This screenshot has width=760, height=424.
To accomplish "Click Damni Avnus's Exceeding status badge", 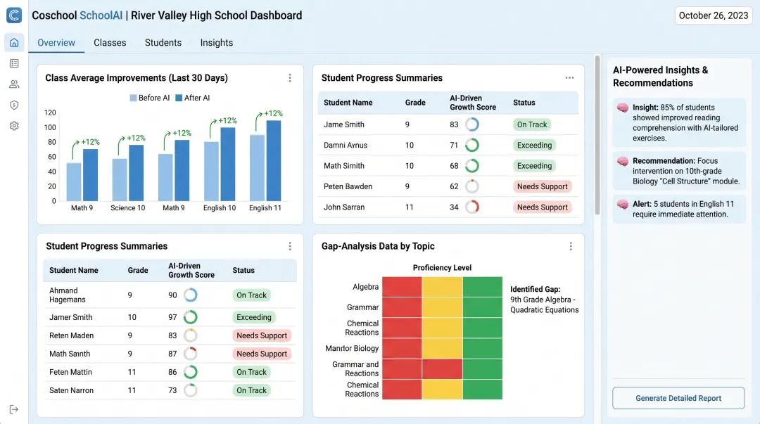I will 534,145.
